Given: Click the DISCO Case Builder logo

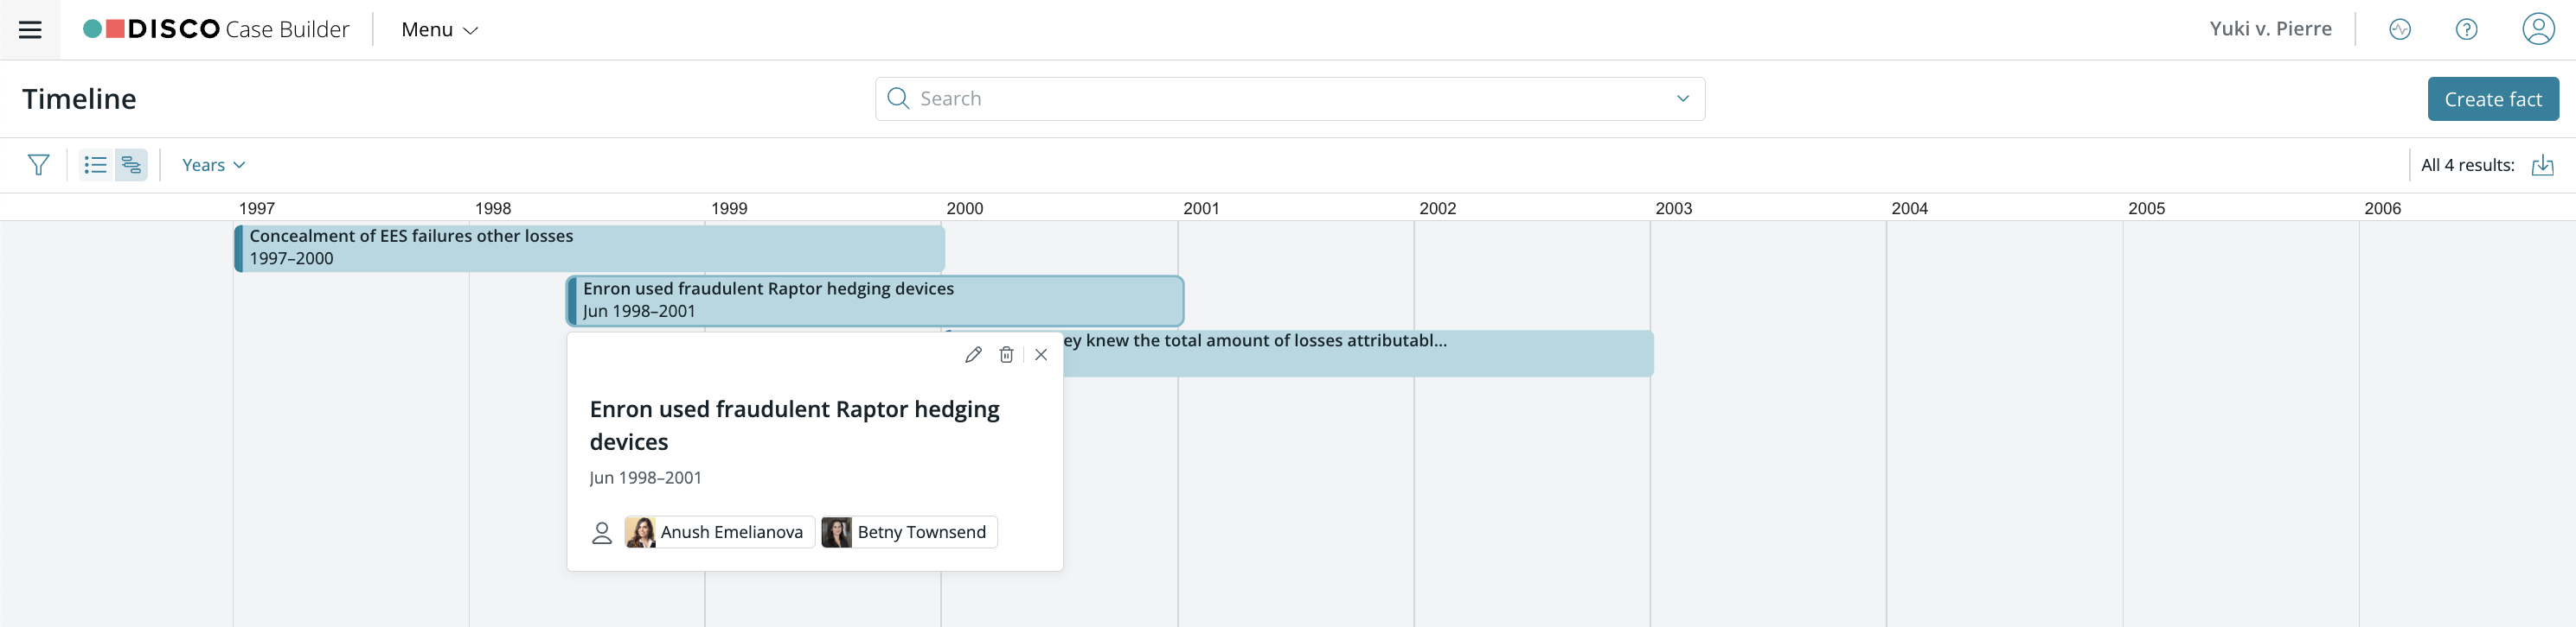Looking at the screenshot, I should point(216,29).
